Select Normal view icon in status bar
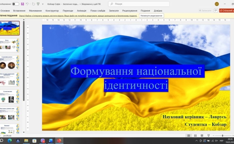The height and width of the screenshot is (144, 234). click(189, 136)
